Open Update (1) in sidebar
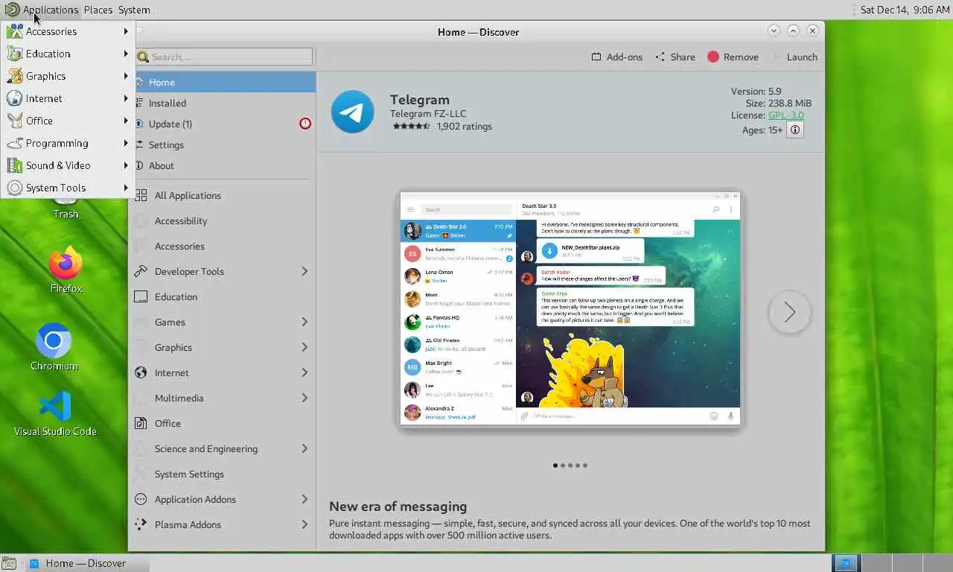 (222, 124)
